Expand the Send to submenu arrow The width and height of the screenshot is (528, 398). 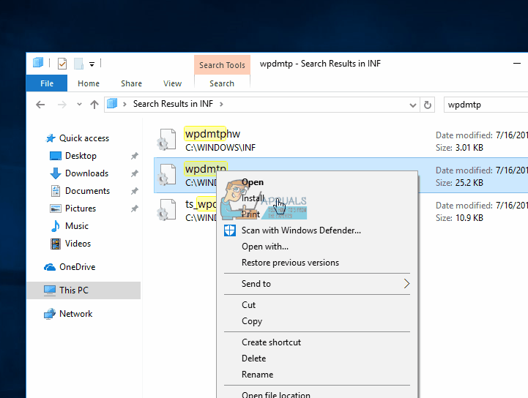(406, 284)
